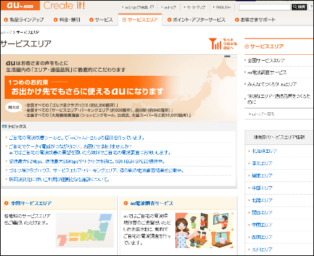Click the sidebar サービスエリア heading
The image size is (314, 256).
(x=267, y=46)
